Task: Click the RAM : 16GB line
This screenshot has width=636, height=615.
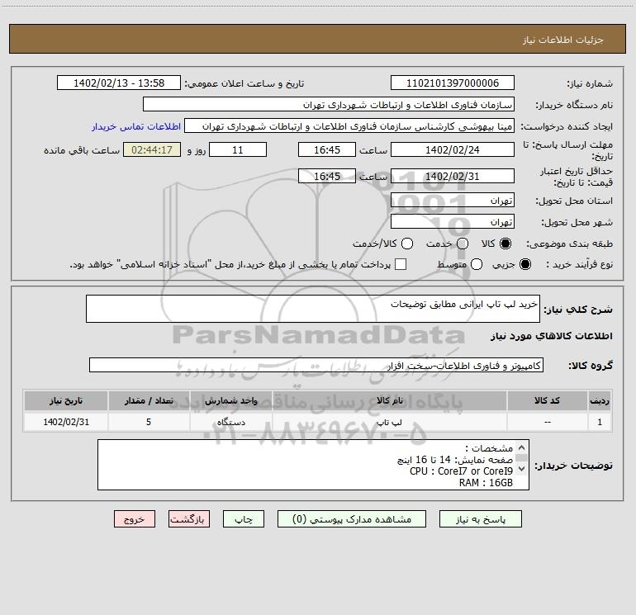Action: (x=486, y=483)
